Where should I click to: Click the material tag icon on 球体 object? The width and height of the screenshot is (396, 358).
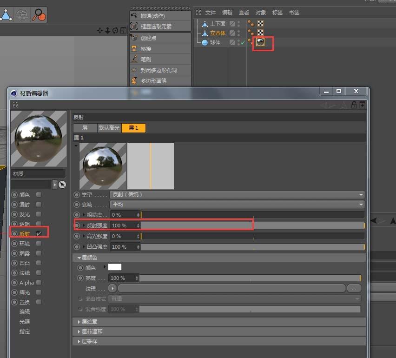coord(260,42)
